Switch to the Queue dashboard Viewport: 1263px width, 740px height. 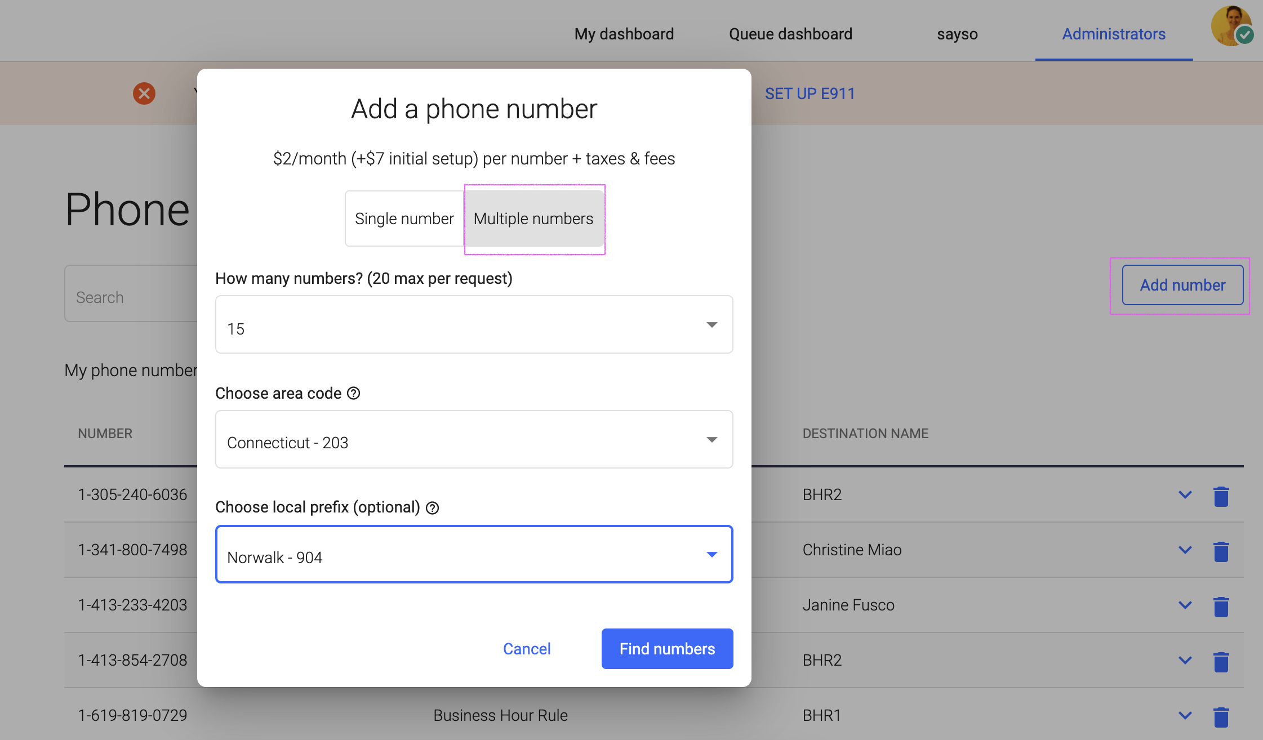pos(790,34)
